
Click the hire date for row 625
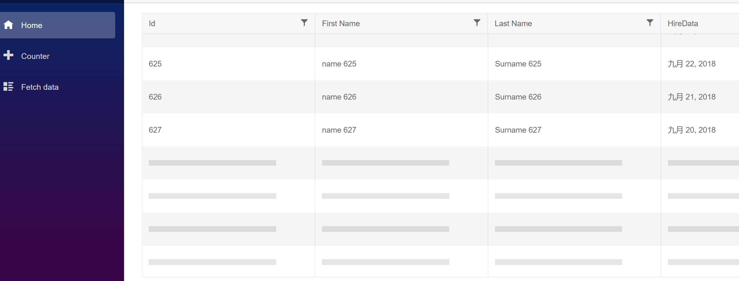[691, 64]
